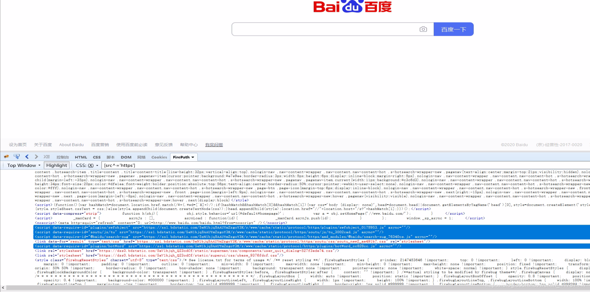This screenshot has height=292, width=590.
Task: Open the 网络 network tab
Action: pyautogui.click(x=141, y=157)
